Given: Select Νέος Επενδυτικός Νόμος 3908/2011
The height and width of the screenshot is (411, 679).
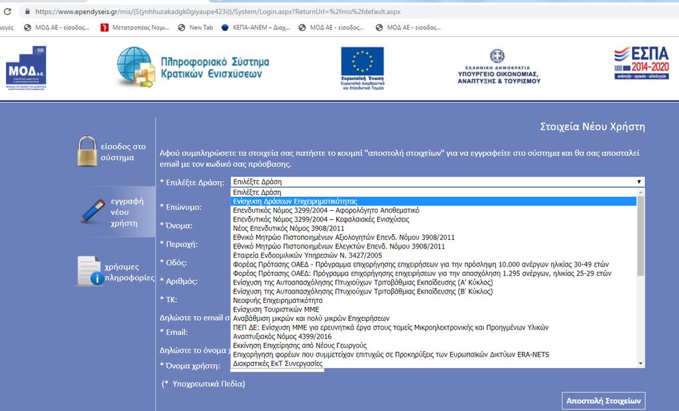Looking at the screenshot, I should (x=434, y=228).
